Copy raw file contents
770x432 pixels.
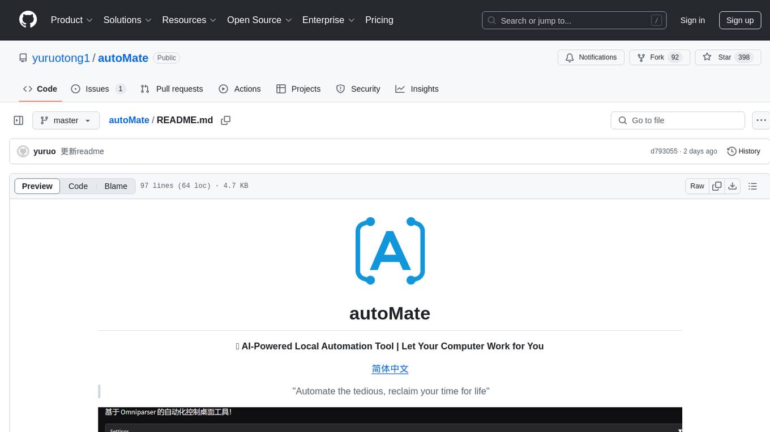[x=717, y=186]
